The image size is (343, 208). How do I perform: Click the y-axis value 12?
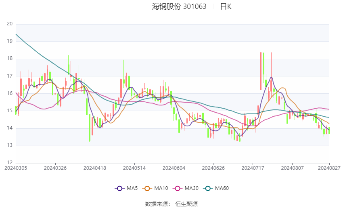click(10, 163)
